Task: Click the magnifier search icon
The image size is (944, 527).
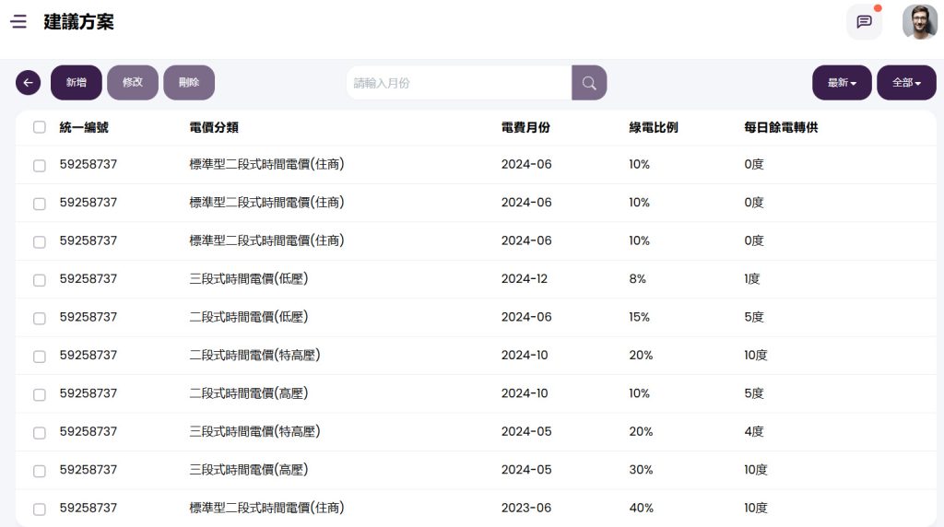Action: point(589,83)
